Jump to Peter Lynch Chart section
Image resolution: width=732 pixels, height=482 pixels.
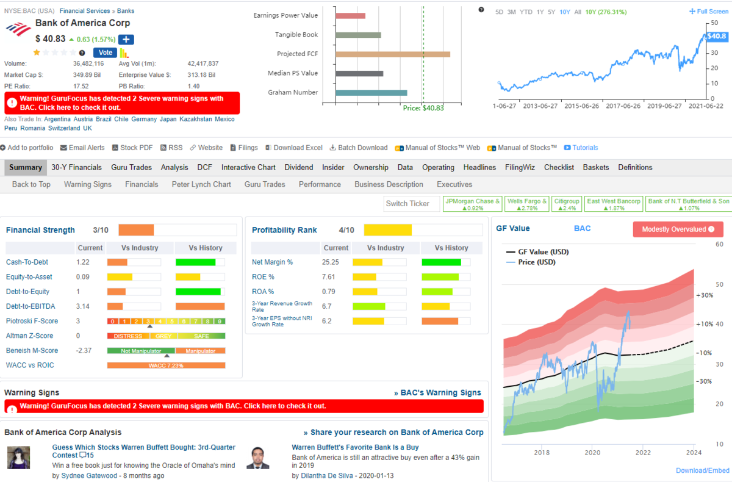pos(201,184)
